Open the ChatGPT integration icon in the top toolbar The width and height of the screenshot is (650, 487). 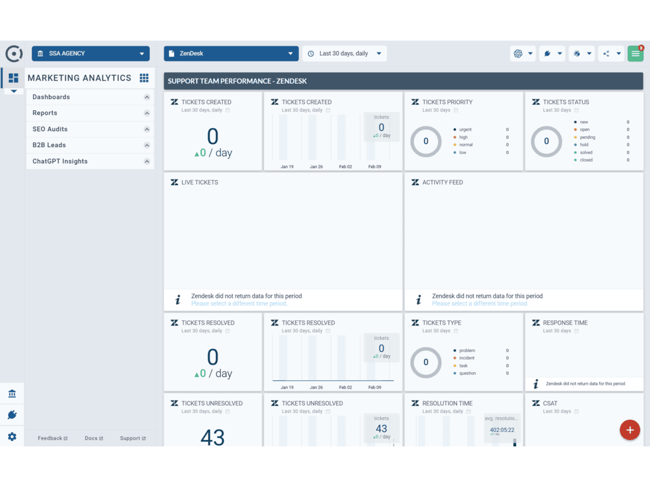point(519,53)
